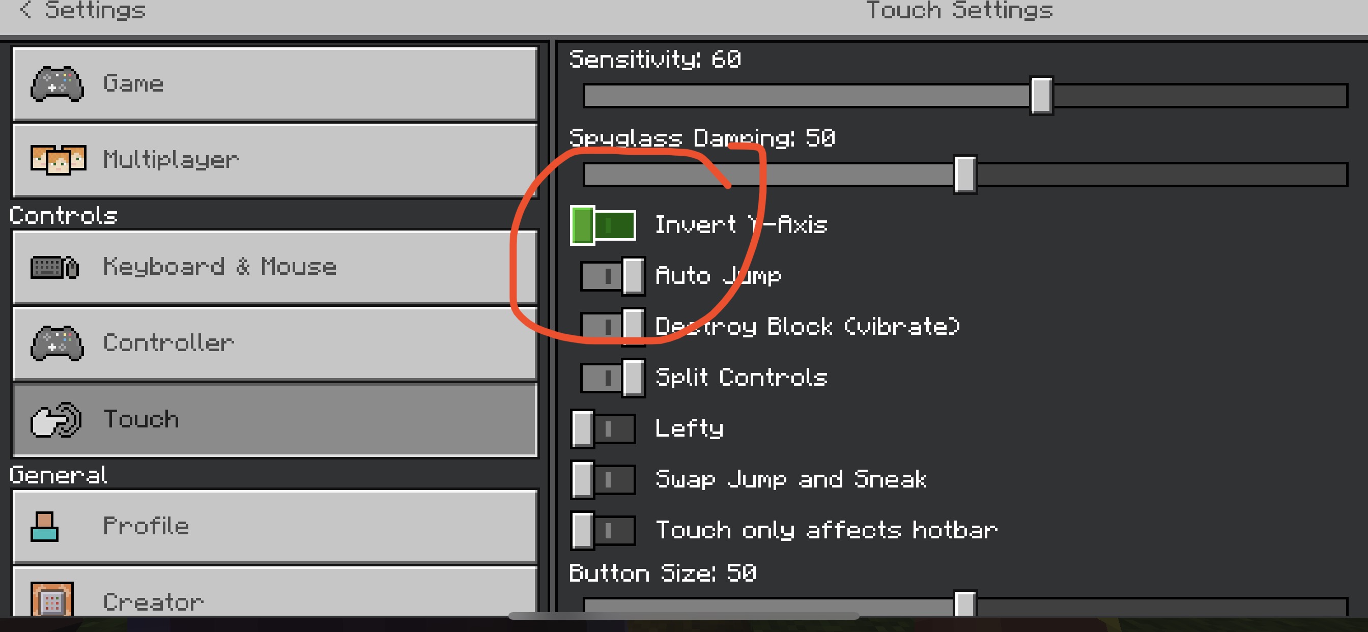This screenshot has height=632, width=1368.
Task: Click the Profile character icon
Action: (45, 526)
